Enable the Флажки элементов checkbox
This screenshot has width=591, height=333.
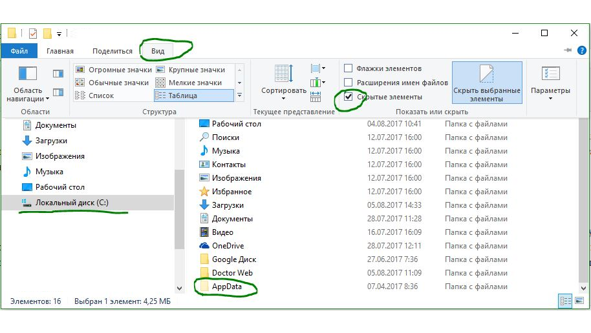349,68
